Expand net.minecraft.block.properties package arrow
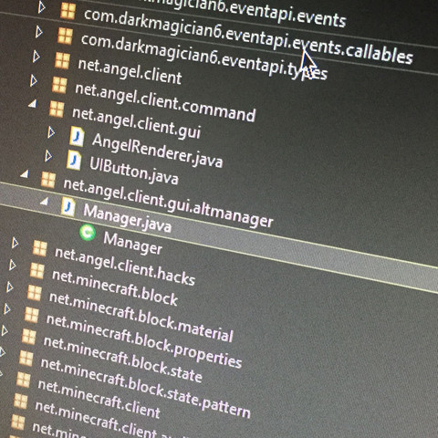The image size is (438, 438). tap(7, 308)
